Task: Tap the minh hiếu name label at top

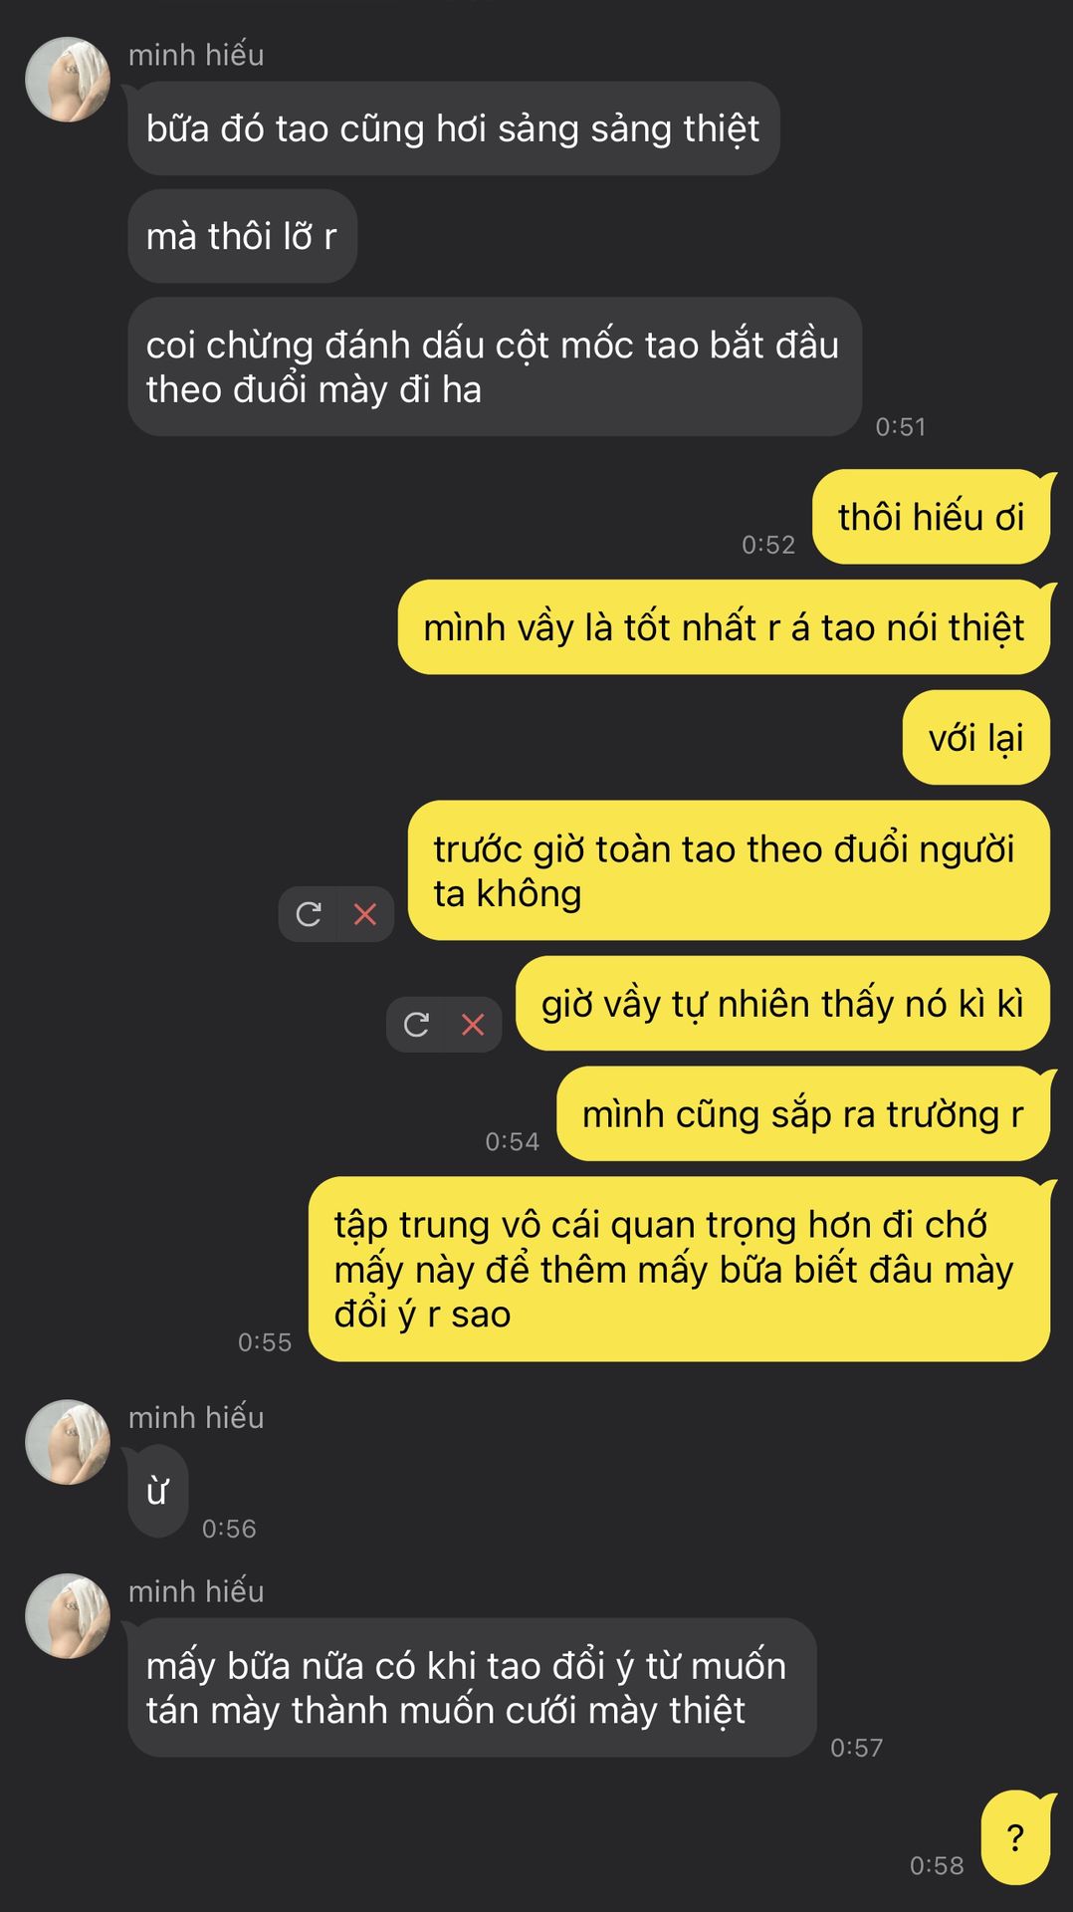Action: [x=196, y=55]
